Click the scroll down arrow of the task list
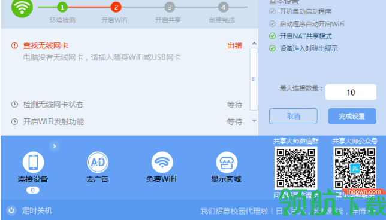This screenshot has width=386, height=220. pyautogui.click(x=254, y=121)
